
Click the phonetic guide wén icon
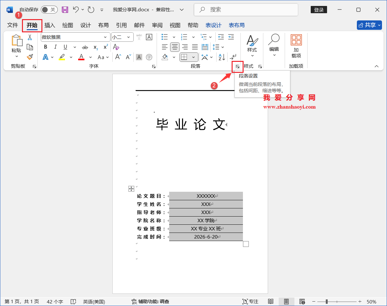(139, 37)
